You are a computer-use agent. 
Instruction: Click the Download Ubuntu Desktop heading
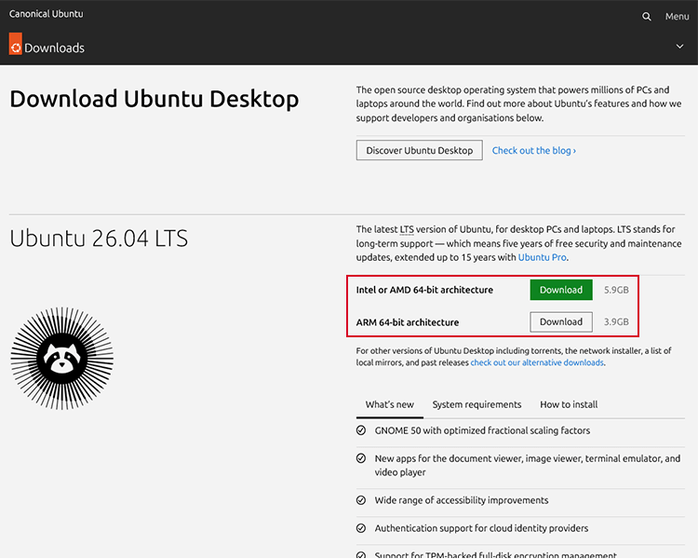[x=154, y=99]
